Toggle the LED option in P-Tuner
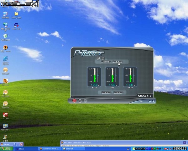Screen dimensions: 188x151 click(142, 102)
